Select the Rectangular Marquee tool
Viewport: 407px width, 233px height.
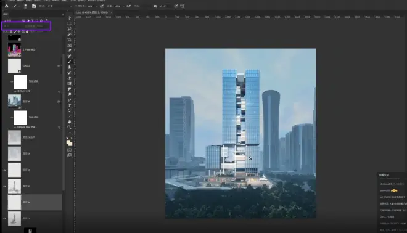point(69,23)
